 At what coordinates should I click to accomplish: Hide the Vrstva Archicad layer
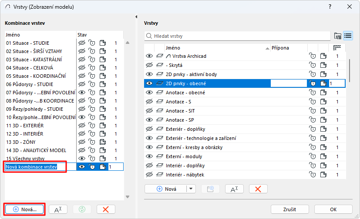149,56
